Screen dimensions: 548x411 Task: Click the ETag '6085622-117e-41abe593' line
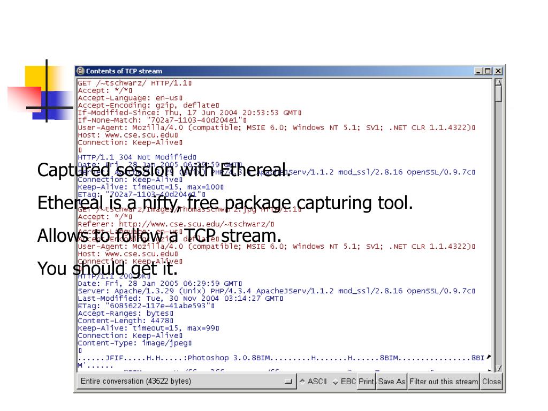(x=146, y=306)
